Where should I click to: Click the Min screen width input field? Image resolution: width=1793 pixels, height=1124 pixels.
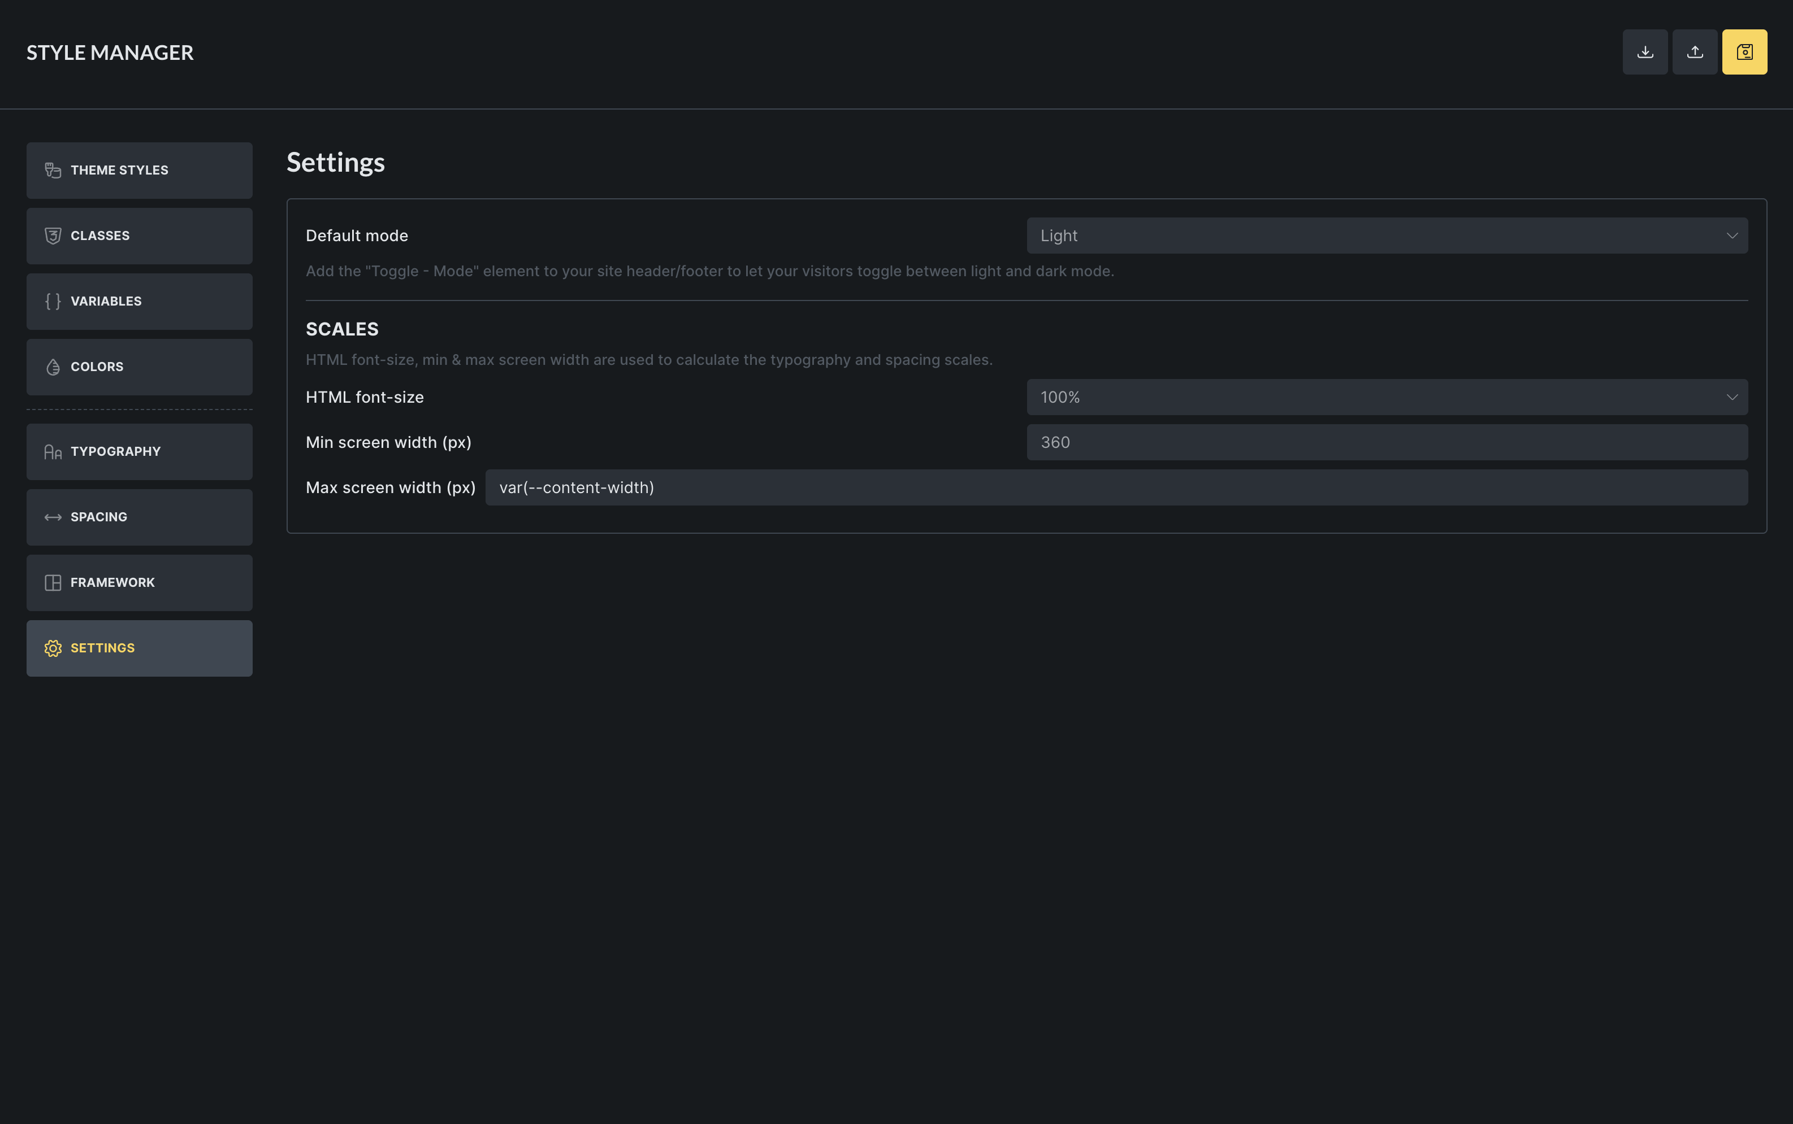click(x=1387, y=442)
